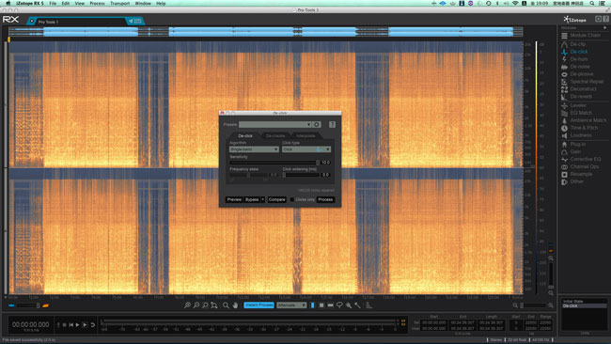Click the Preview button

coord(234,199)
